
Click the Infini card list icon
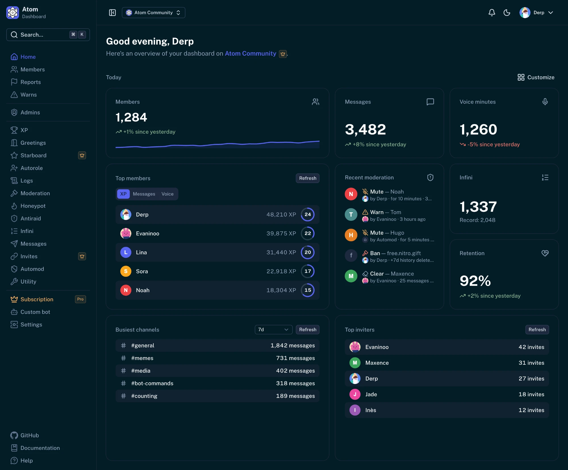545,177
